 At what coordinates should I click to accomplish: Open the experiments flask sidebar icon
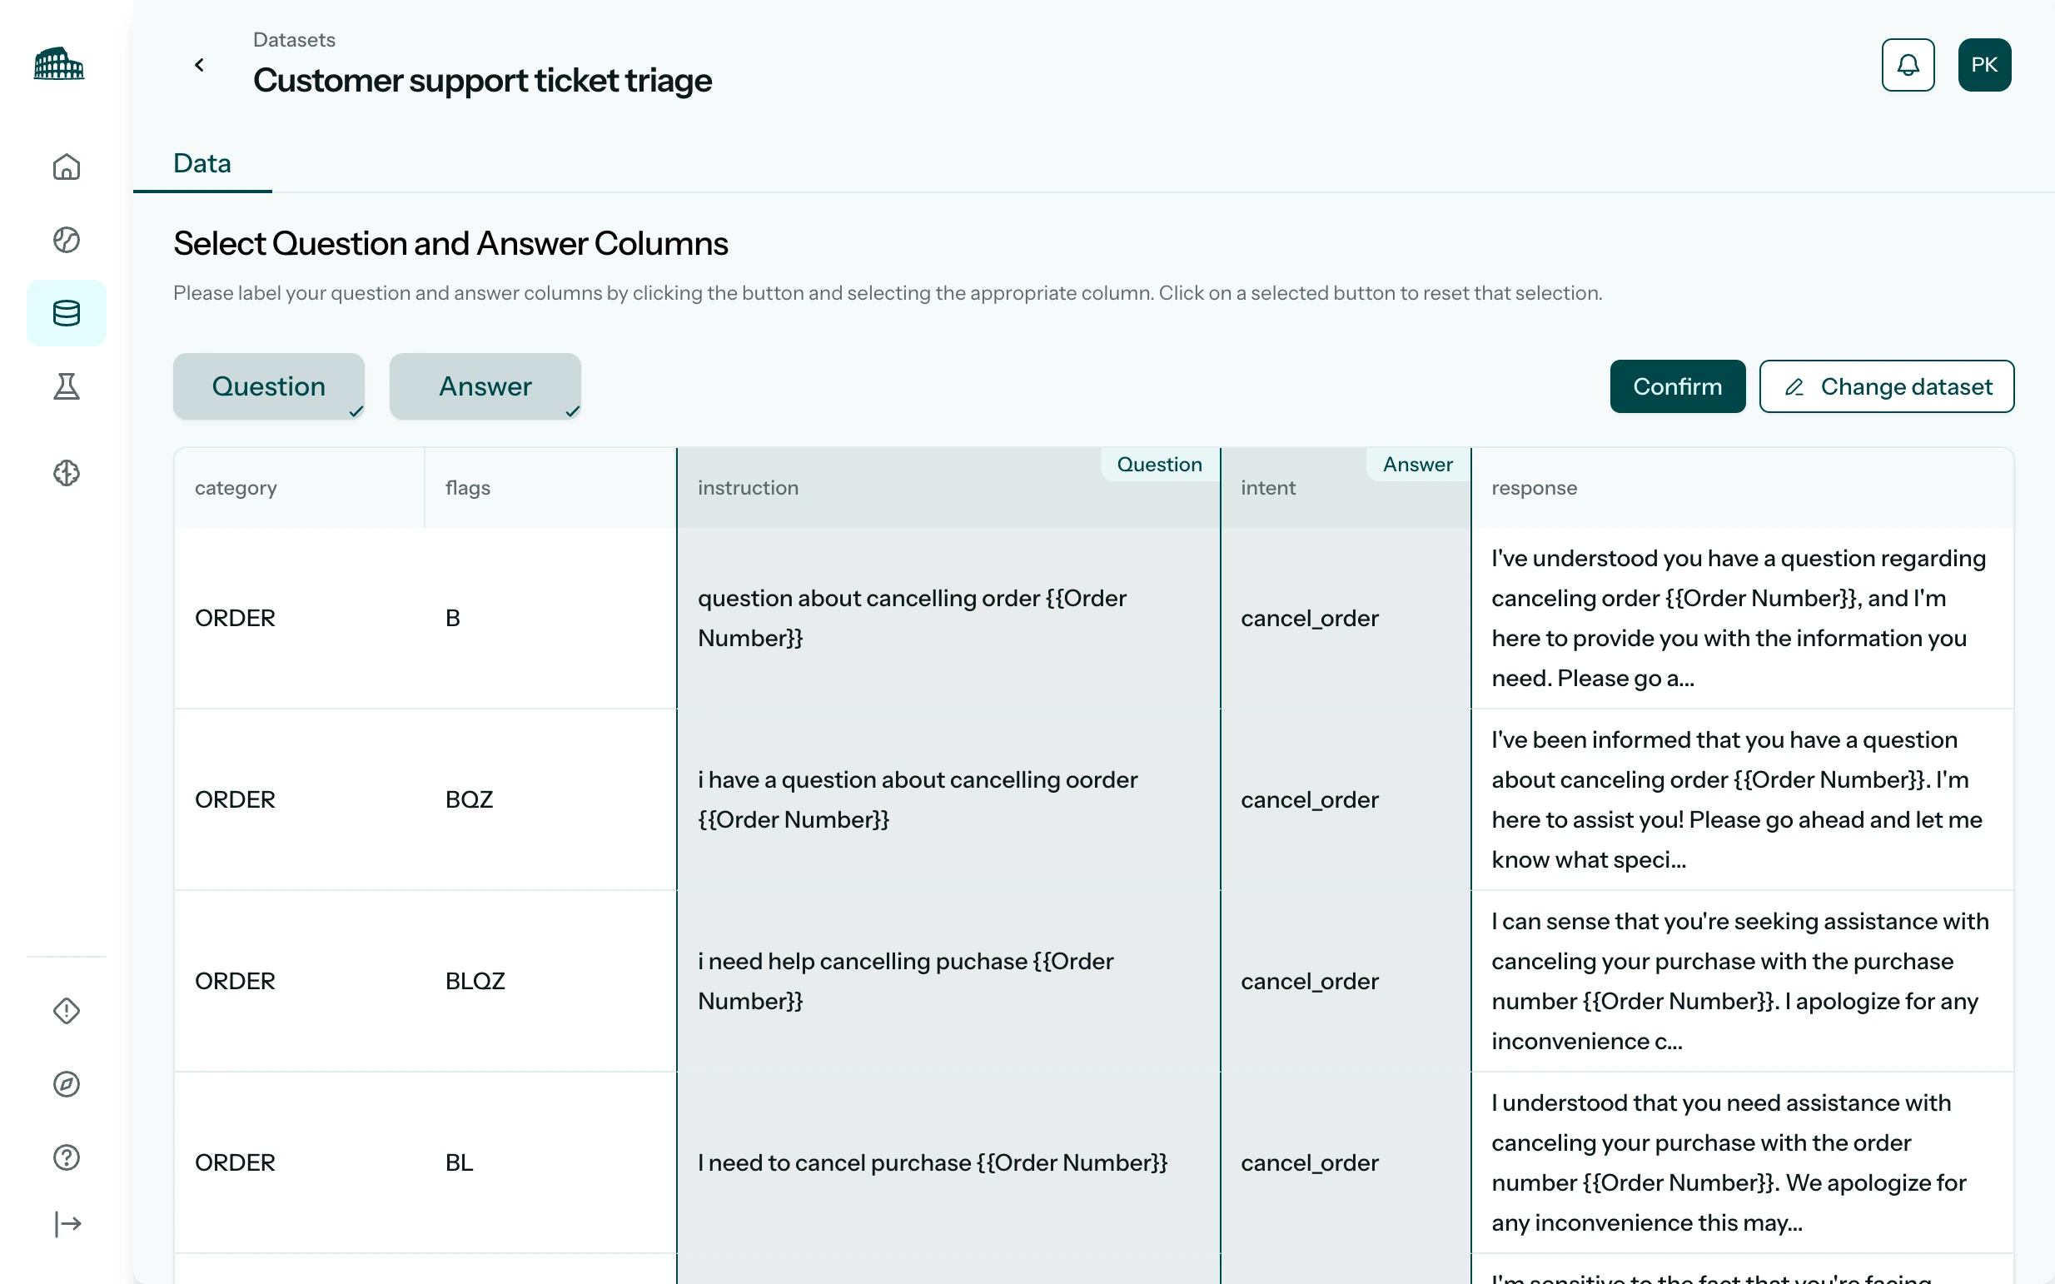[x=67, y=386]
